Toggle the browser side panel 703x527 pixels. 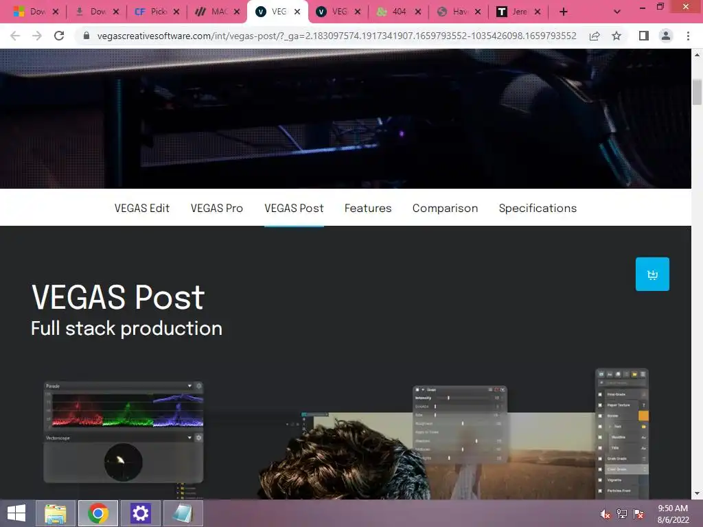click(644, 36)
